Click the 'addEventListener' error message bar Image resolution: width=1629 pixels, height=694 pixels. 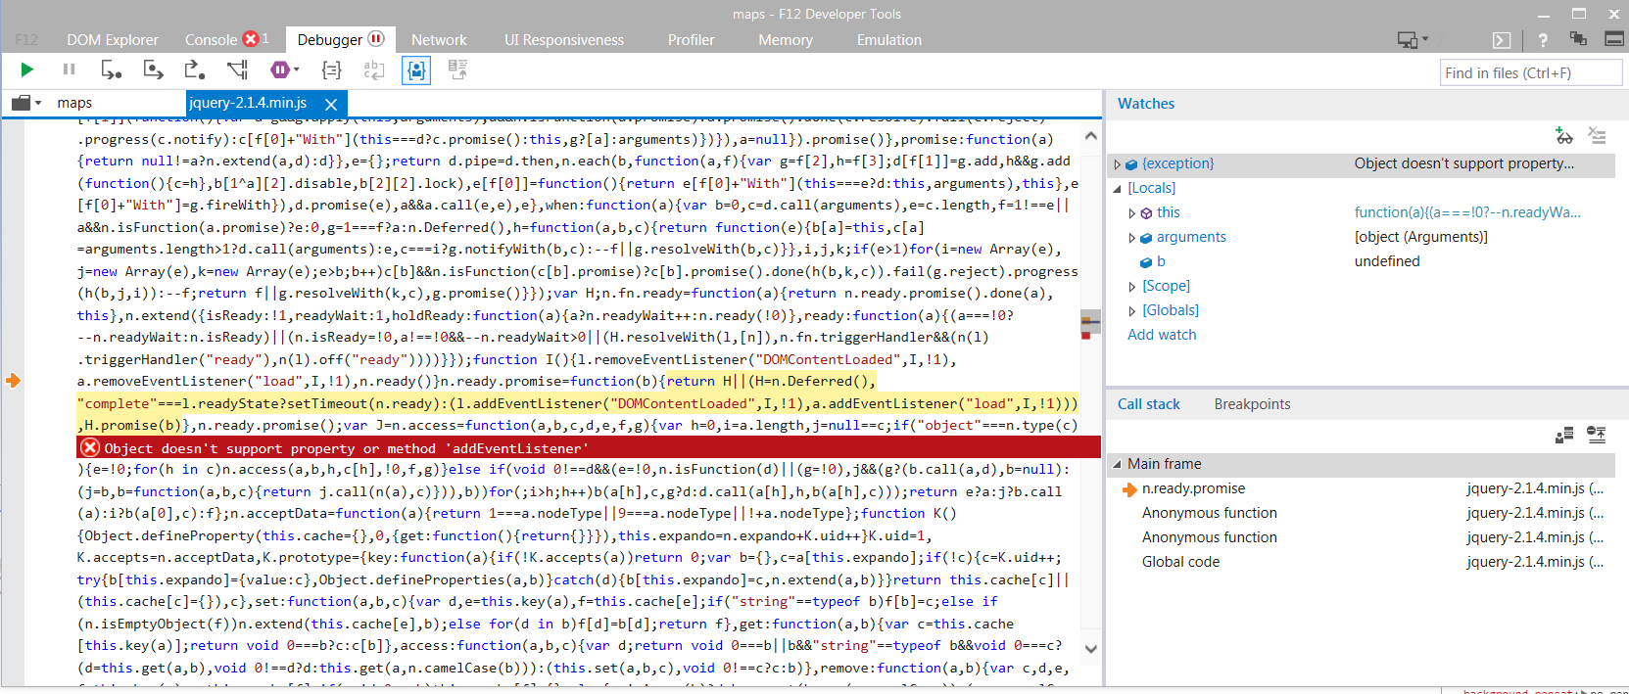coord(589,447)
